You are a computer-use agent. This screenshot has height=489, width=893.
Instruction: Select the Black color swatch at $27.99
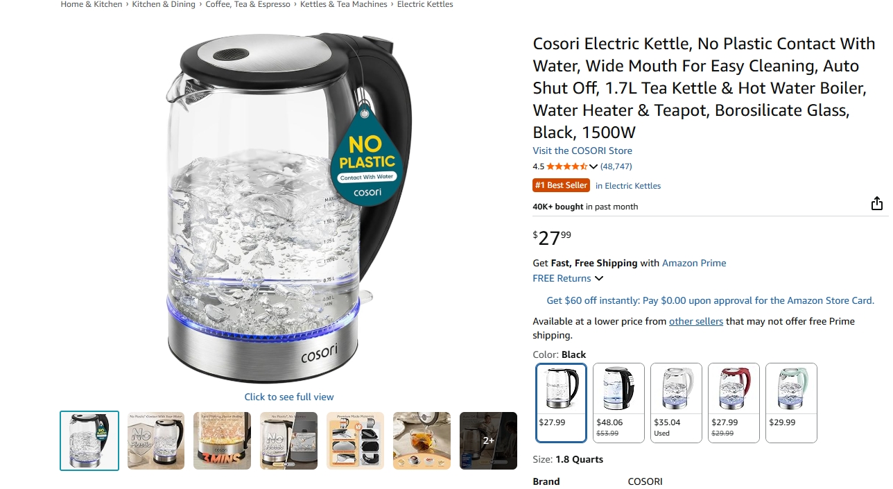tap(561, 402)
